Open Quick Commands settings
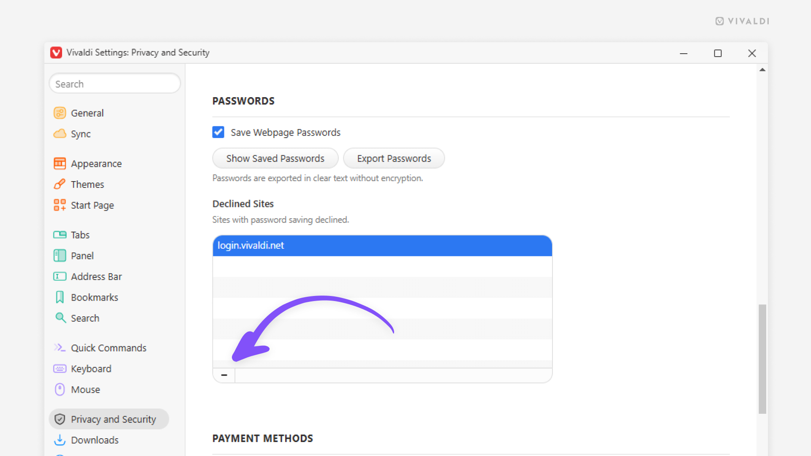This screenshot has width=811, height=456. point(109,348)
